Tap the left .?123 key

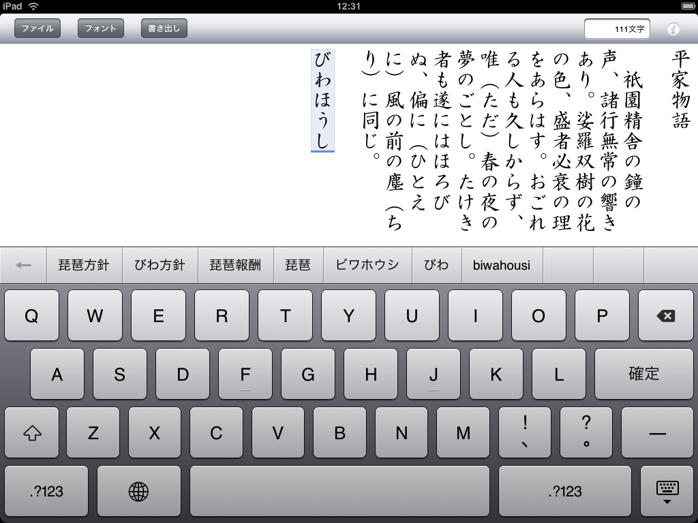46,492
